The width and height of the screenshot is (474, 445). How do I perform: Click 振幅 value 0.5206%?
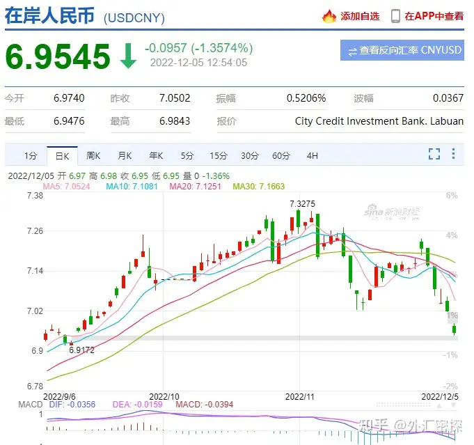(x=306, y=98)
